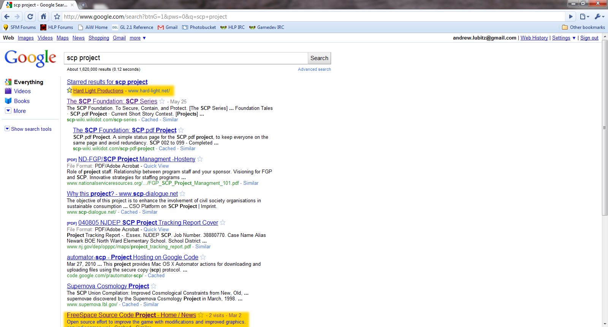
Task: Filter results by Books in the sidebar
Action: [x=17, y=101]
